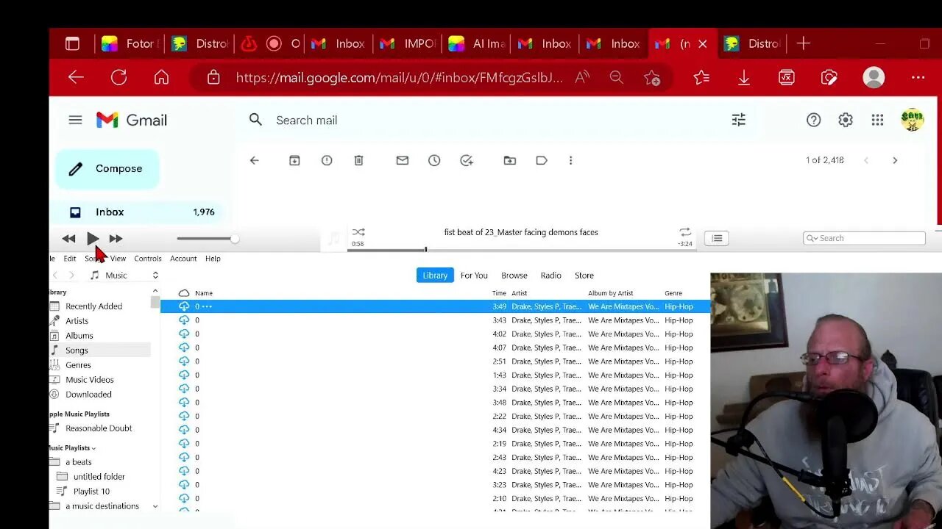Switch to For You tab

click(474, 276)
